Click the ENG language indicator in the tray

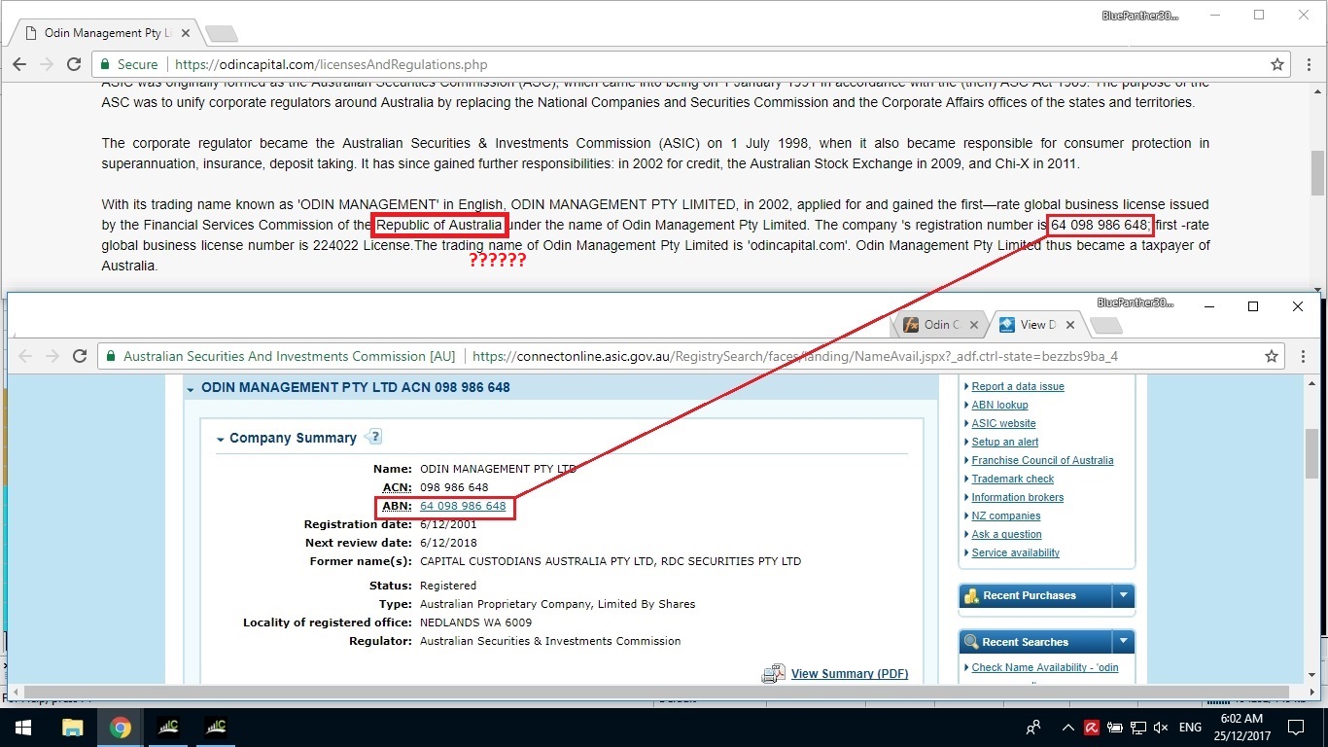(x=1190, y=727)
